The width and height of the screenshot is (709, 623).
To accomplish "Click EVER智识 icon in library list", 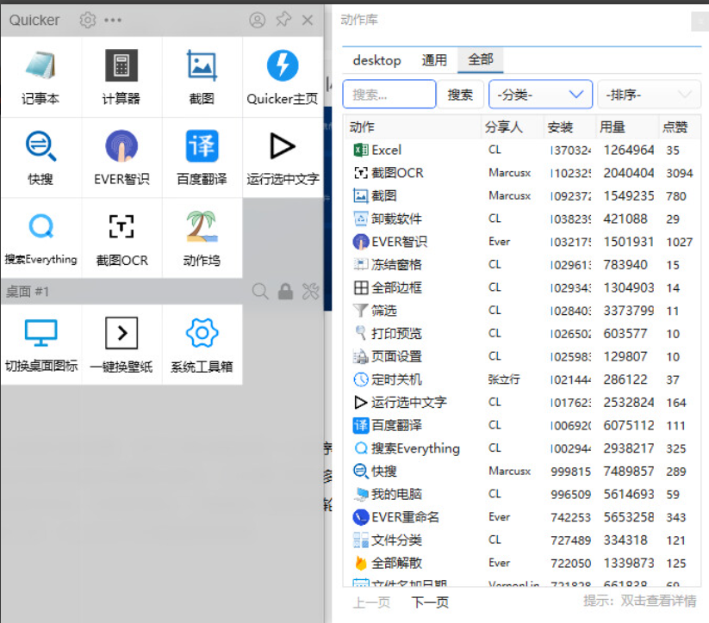I will point(360,242).
